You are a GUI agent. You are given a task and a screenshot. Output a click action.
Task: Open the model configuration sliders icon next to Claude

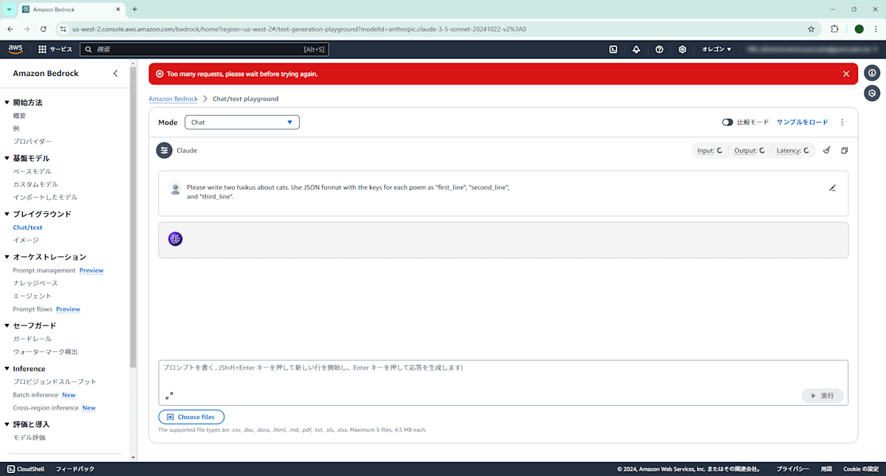click(x=164, y=151)
